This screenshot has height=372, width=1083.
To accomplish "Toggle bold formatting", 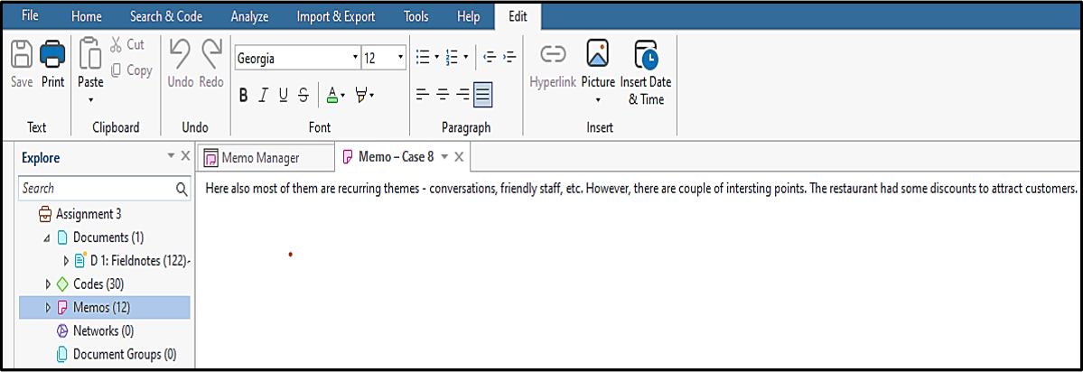I will [x=244, y=95].
